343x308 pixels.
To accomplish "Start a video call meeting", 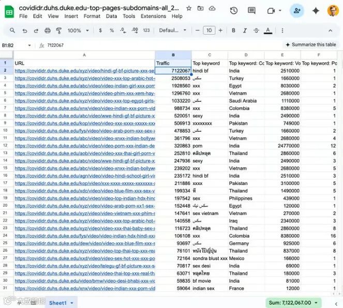I will point(271,10).
